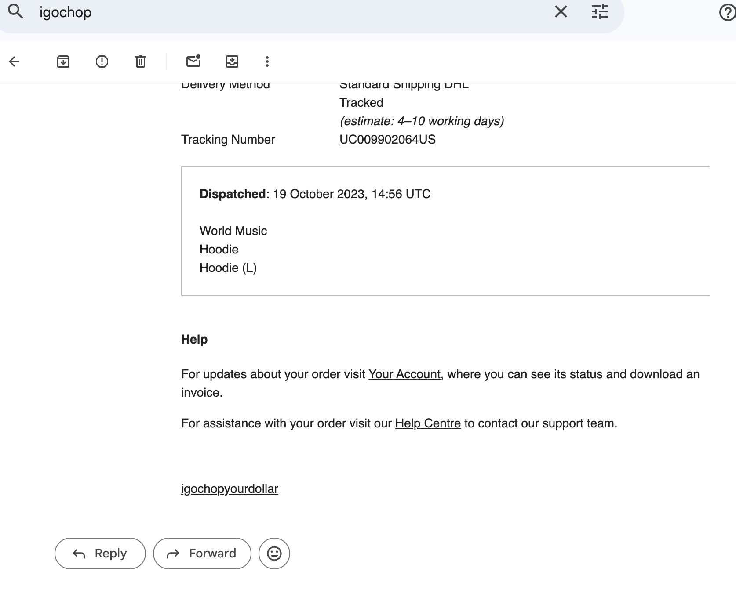736x615 pixels.
Task: Archive this email
Action: (63, 61)
